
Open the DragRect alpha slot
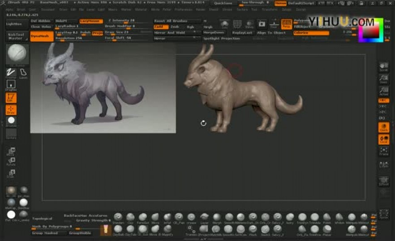coord(11,85)
